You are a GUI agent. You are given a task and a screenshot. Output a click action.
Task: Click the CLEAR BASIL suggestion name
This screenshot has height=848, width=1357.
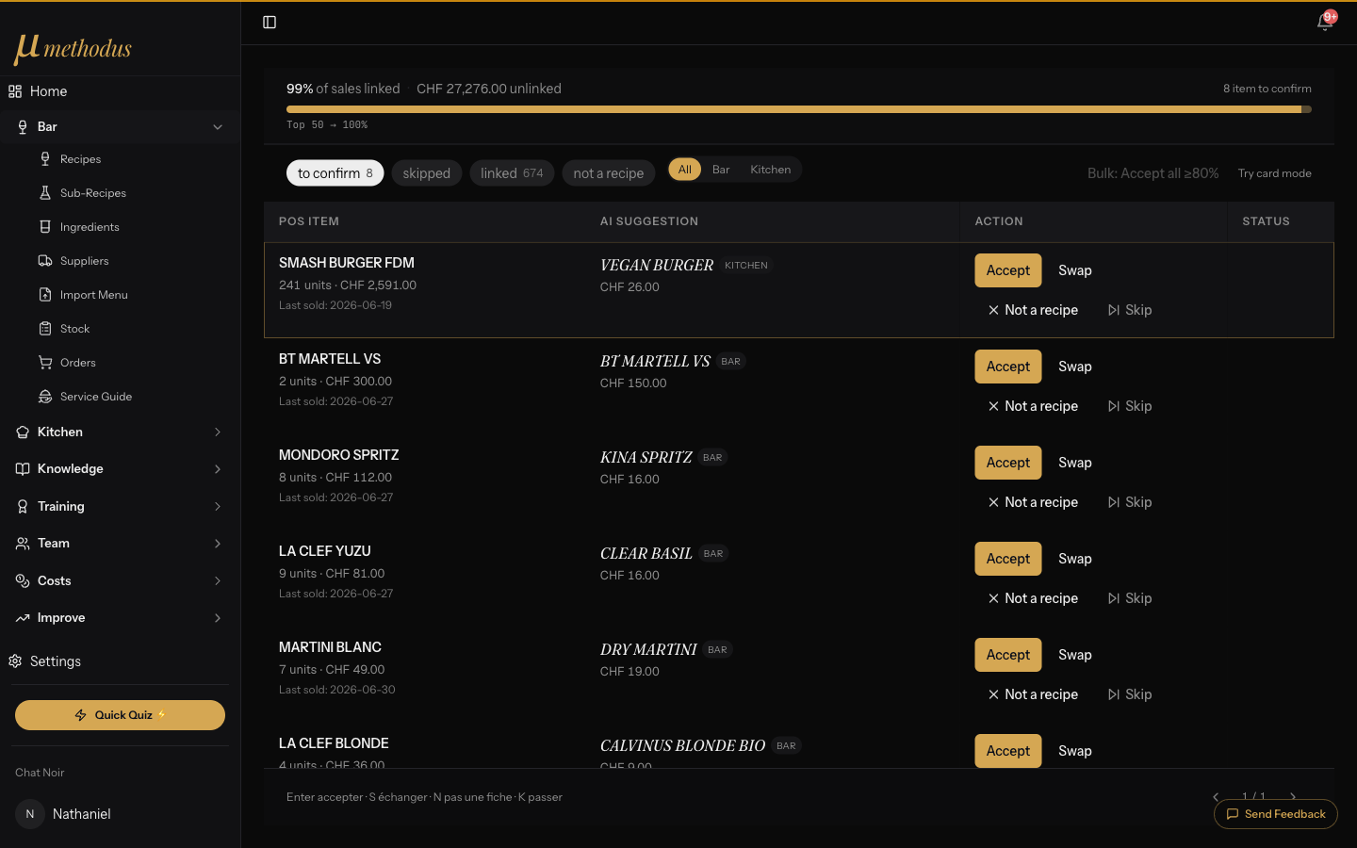(646, 553)
